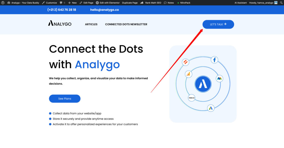Open Connected Dots Newsletter menu link
The width and height of the screenshot is (284, 148).
[126, 24]
